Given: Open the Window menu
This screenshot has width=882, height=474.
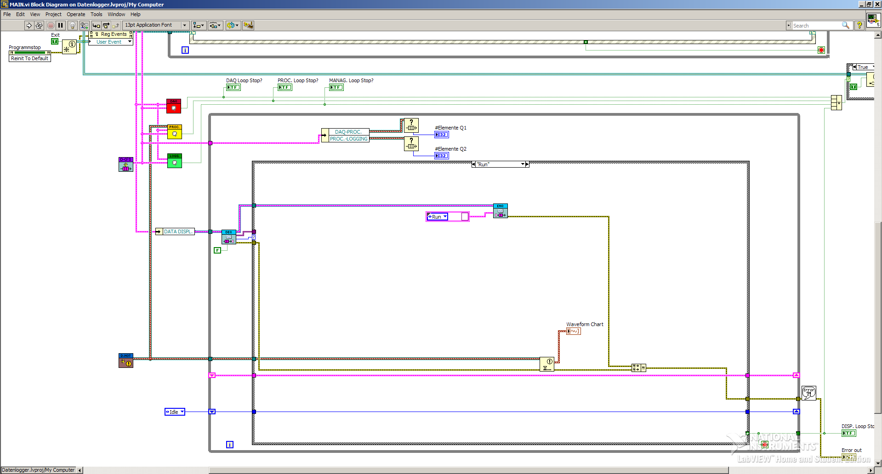Looking at the screenshot, I should [116, 14].
